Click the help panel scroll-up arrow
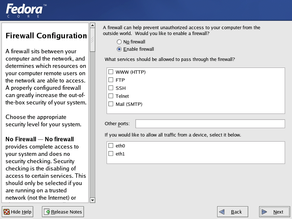The width and height of the screenshot is (292, 219). [x=93, y=25]
